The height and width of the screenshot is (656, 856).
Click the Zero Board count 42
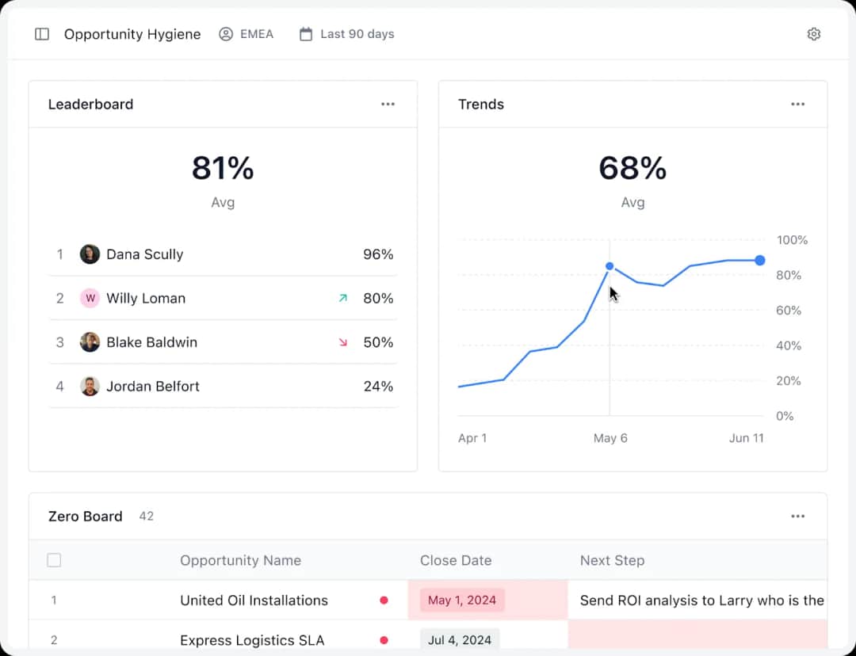pyautogui.click(x=147, y=517)
